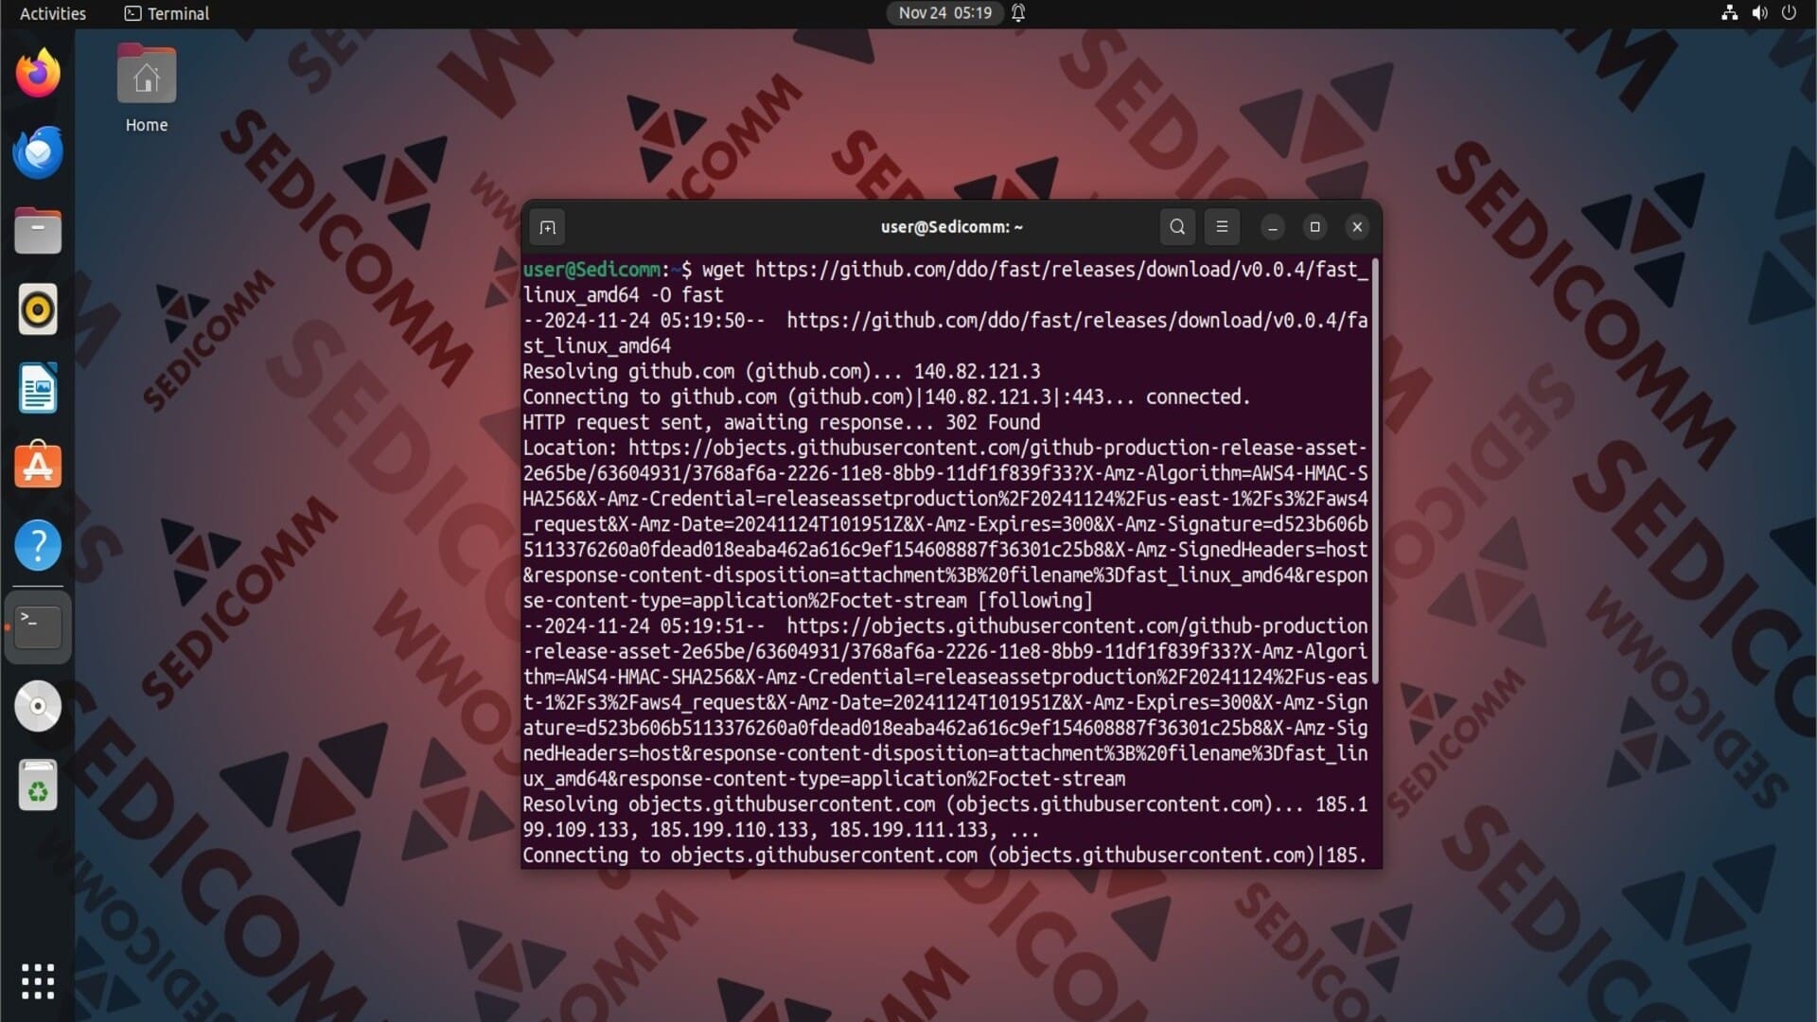Open the Help application
Viewport: 1817px width, 1022px height.
point(38,545)
